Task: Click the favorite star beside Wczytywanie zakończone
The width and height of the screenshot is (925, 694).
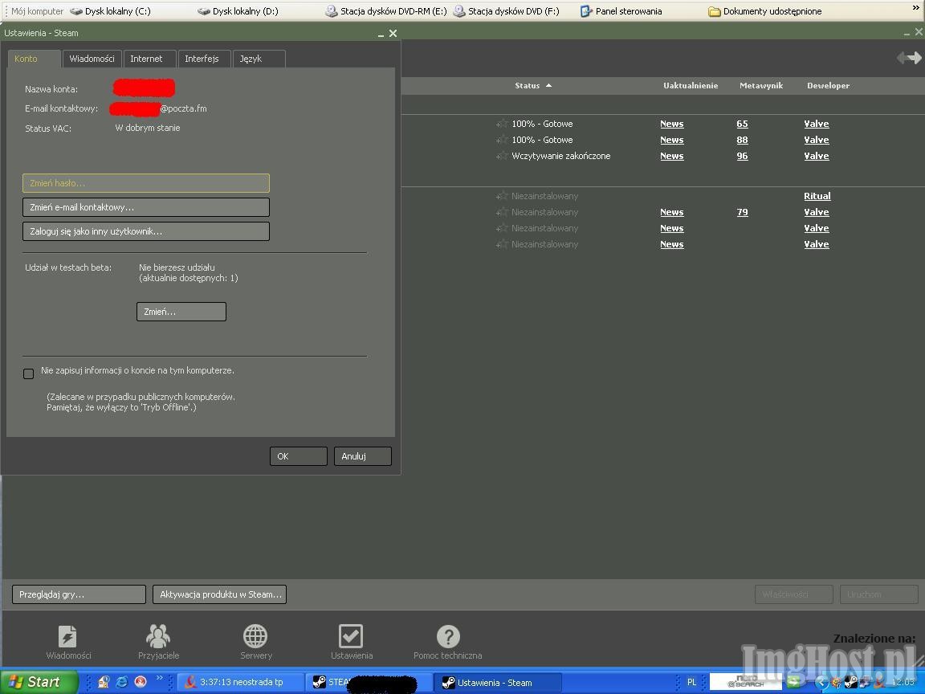Action: pyautogui.click(x=501, y=156)
